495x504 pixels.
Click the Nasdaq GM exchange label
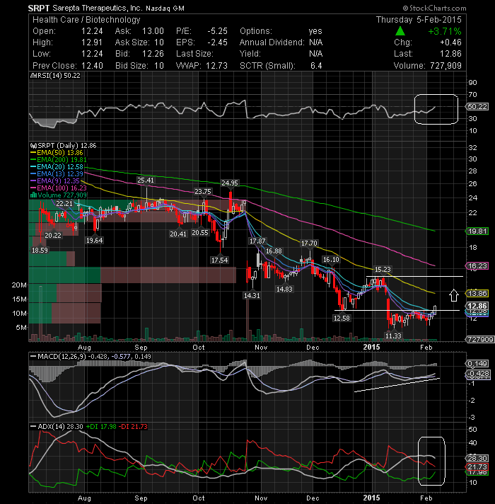coord(165,8)
